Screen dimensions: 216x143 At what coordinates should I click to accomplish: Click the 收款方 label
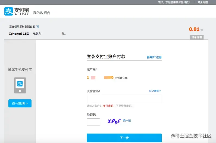pyautogui.click(x=37, y=34)
